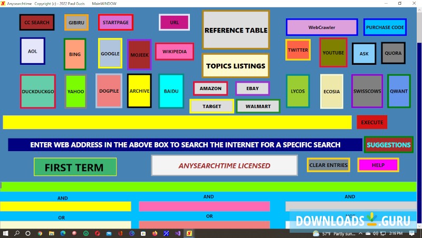422x238 pixels.
Task: Focus the cream OR term field
Action: pyautogui.click(x=65, y=225)
